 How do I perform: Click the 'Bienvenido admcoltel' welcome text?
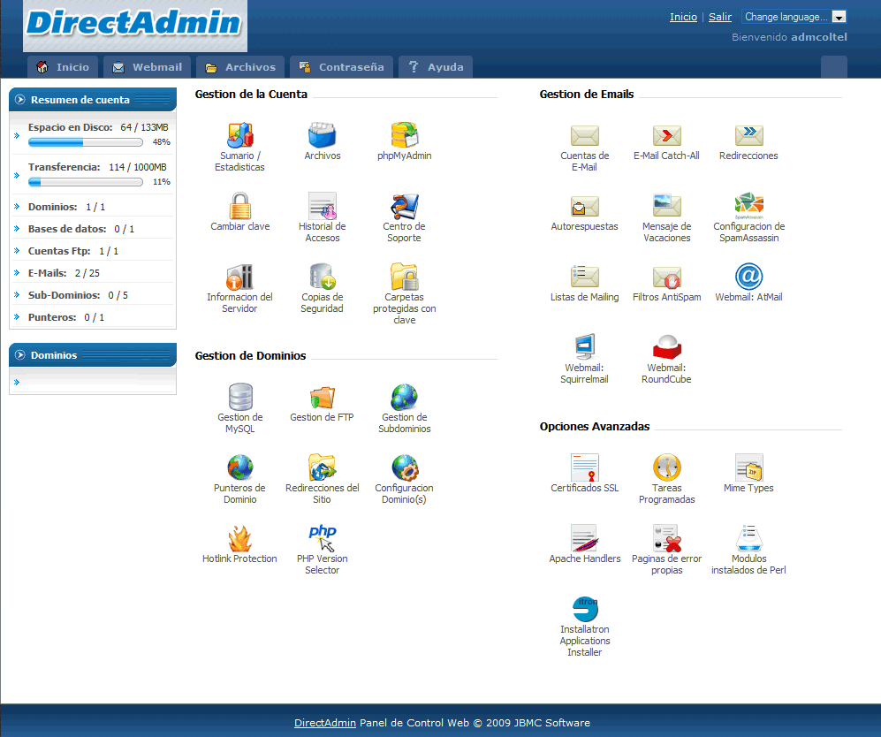[789, 37]
